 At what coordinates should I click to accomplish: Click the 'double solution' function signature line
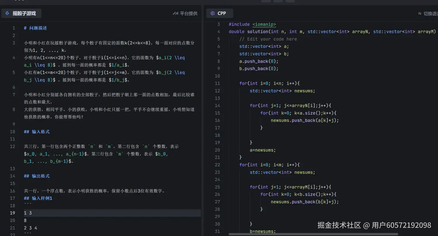pyautogui.click(x=332, y=32)
